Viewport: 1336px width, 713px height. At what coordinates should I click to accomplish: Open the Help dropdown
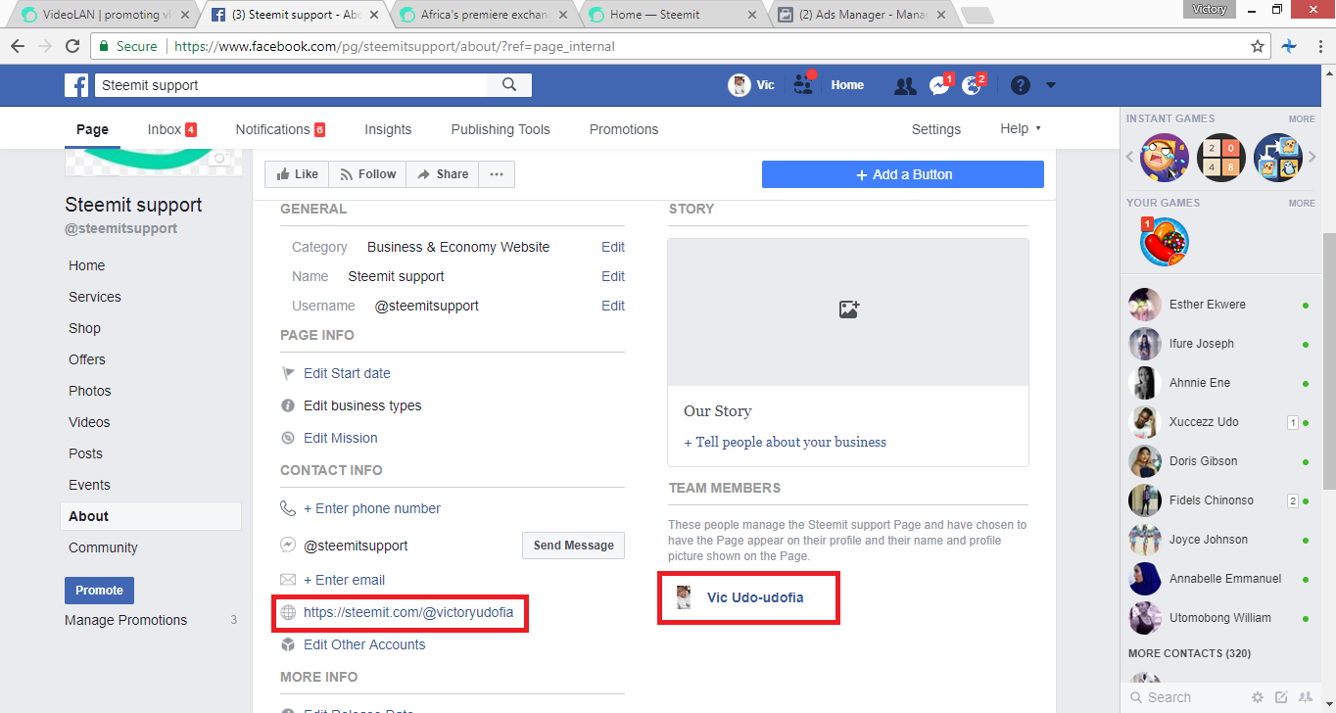1021,128
